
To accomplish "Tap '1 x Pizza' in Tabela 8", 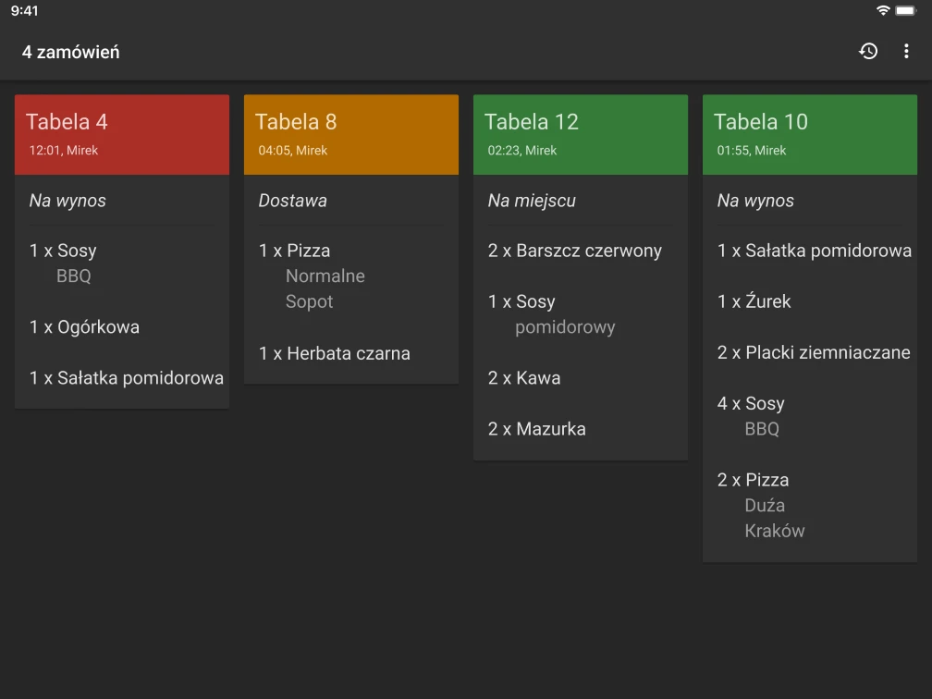I will pyautogui.click(x=296, y=275).
